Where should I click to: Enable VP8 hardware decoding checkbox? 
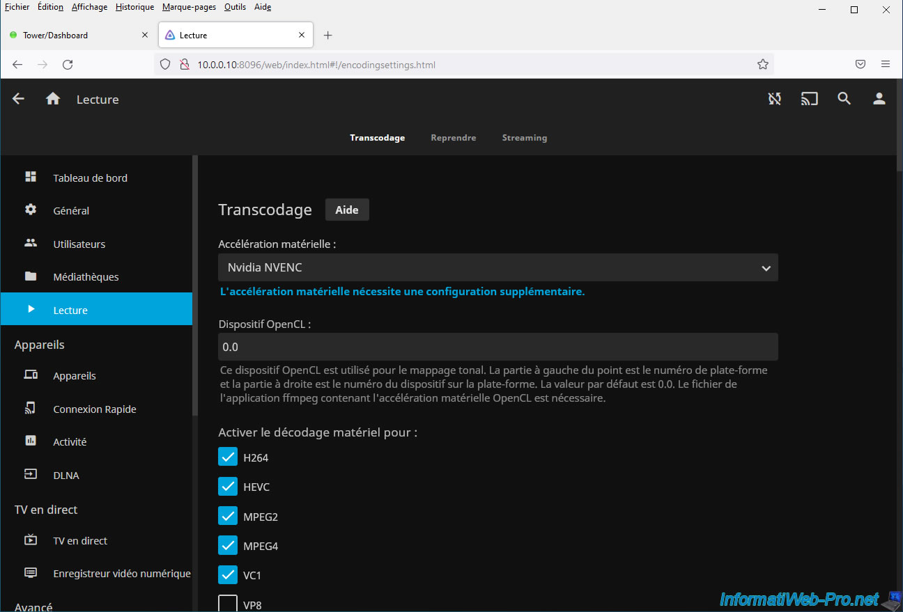[x=228, y=604]
